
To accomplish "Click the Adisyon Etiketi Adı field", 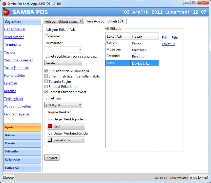I will (x=69, y=36).
